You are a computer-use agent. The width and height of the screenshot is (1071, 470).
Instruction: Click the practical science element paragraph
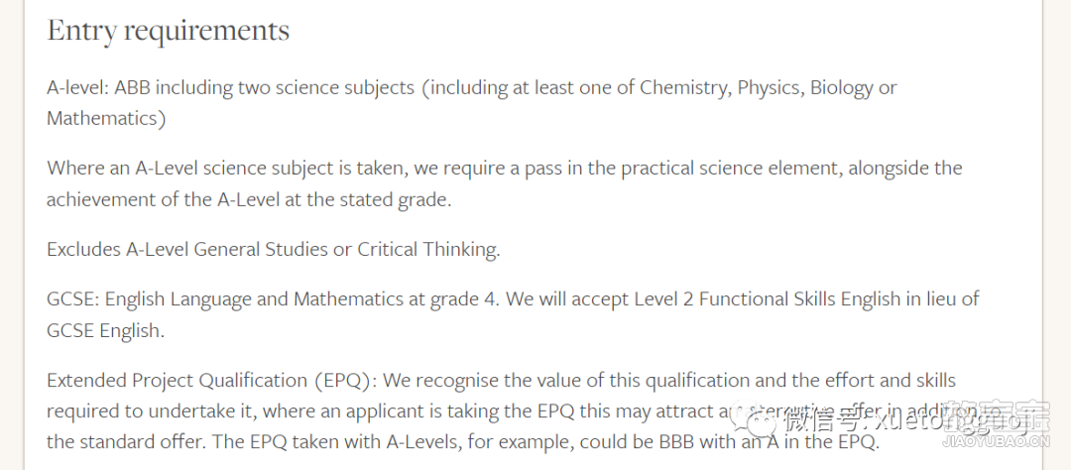(x=504, y=183)
